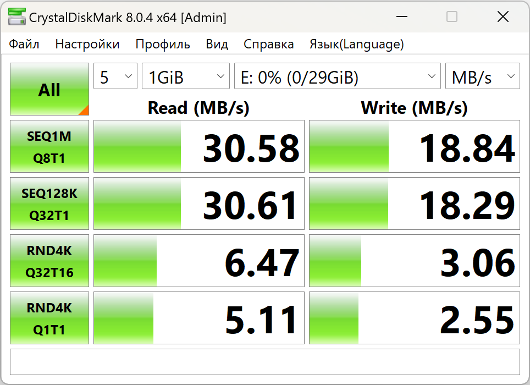Click the RND4K Q32T16 write result 3.06

[415, 261]
